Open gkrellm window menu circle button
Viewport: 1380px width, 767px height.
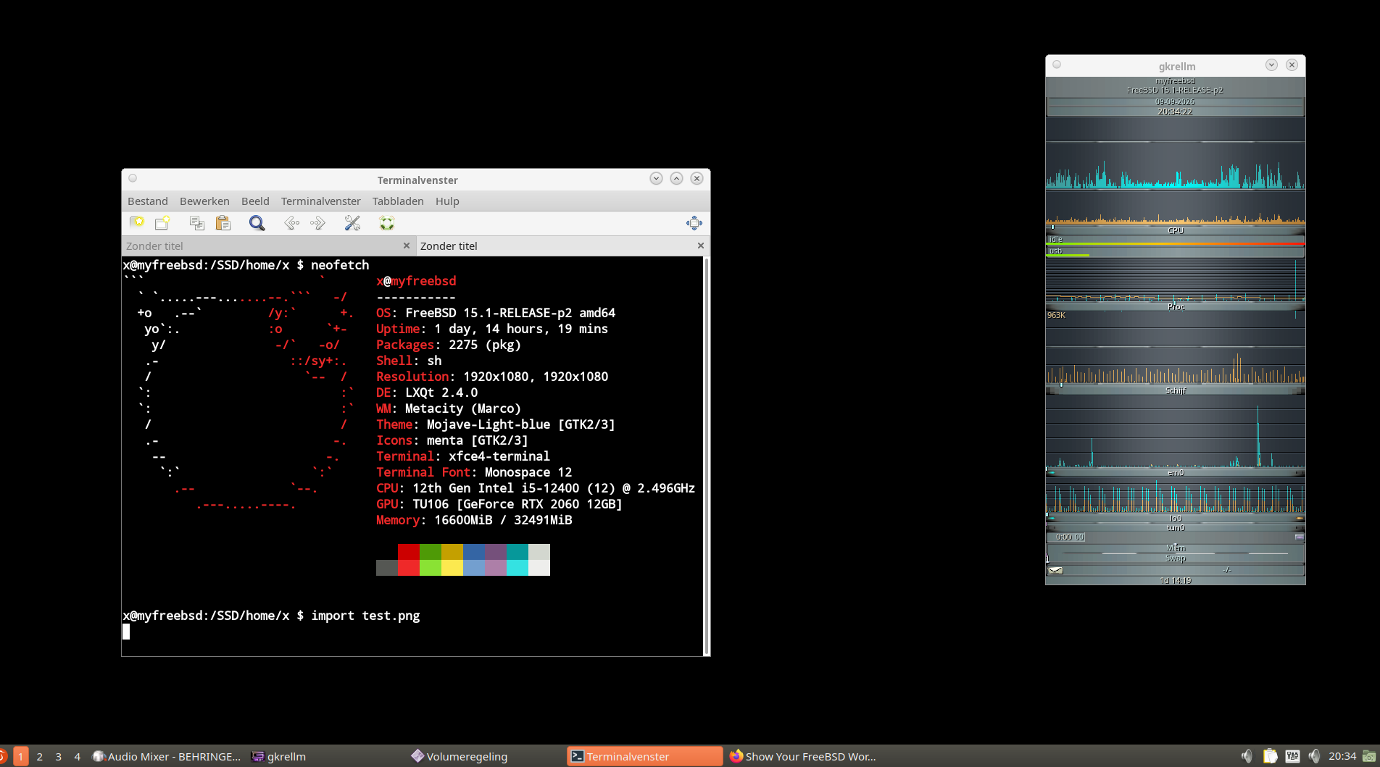pyautogui.click(x=1057, y=64)
